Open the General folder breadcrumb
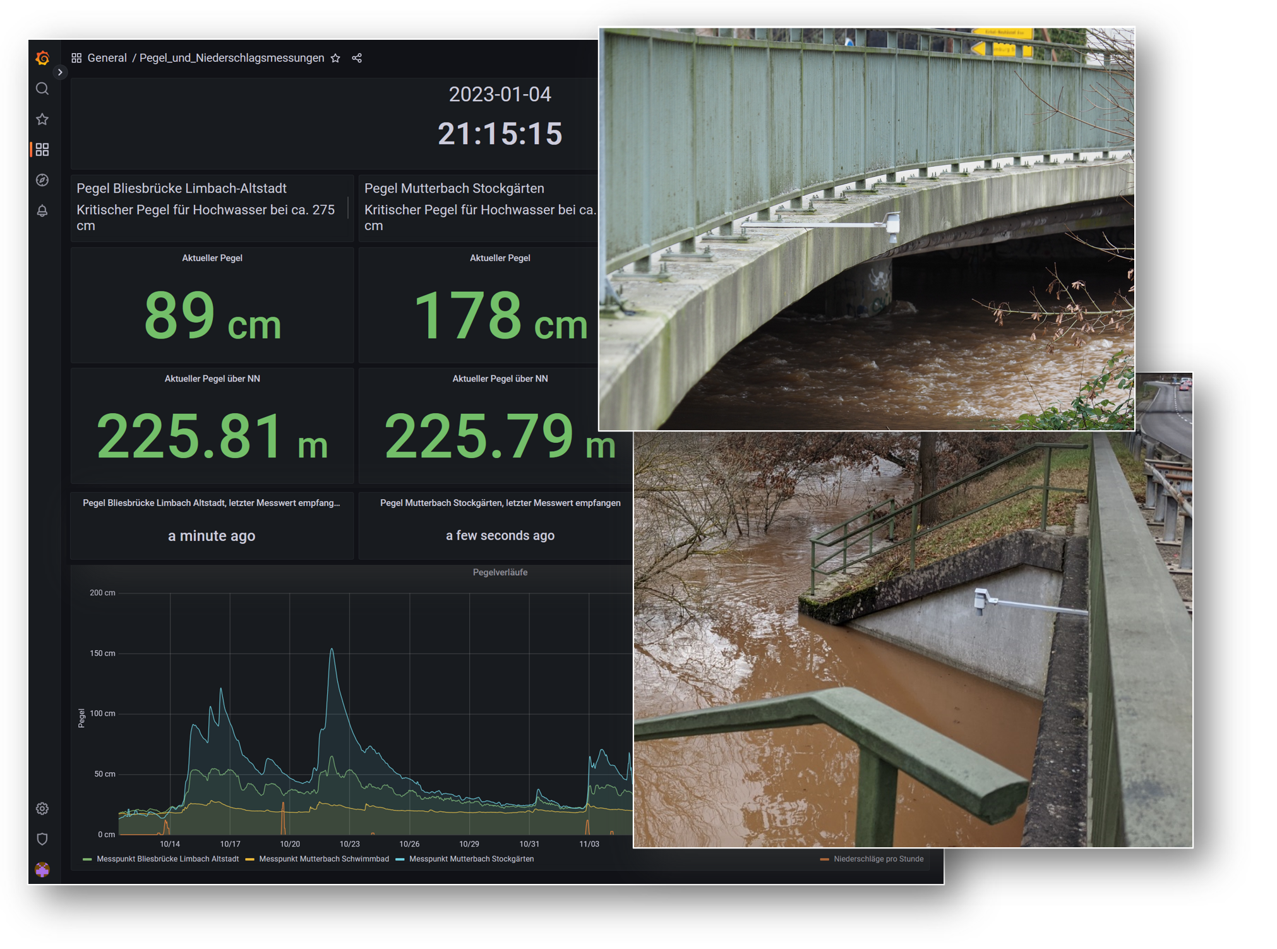Image resolution: width=1277 pixels, height=949 pixels. click(x=107, y=58)
